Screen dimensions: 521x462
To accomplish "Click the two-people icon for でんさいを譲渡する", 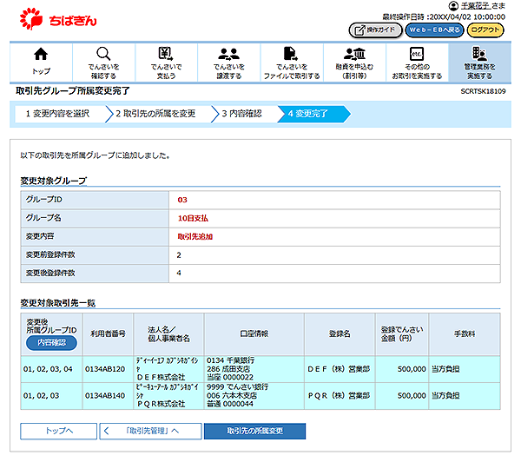I will coord(228,54).
